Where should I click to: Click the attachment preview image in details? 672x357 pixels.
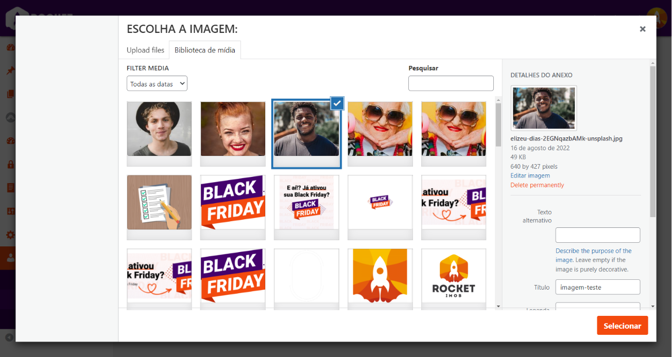click(544, 108)
